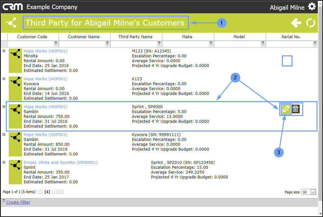Edit the Sprint SP9000 record with the pencil icon
Image resolution: width=323 pixels, height=217 pixels.
(x=286, y=109)
